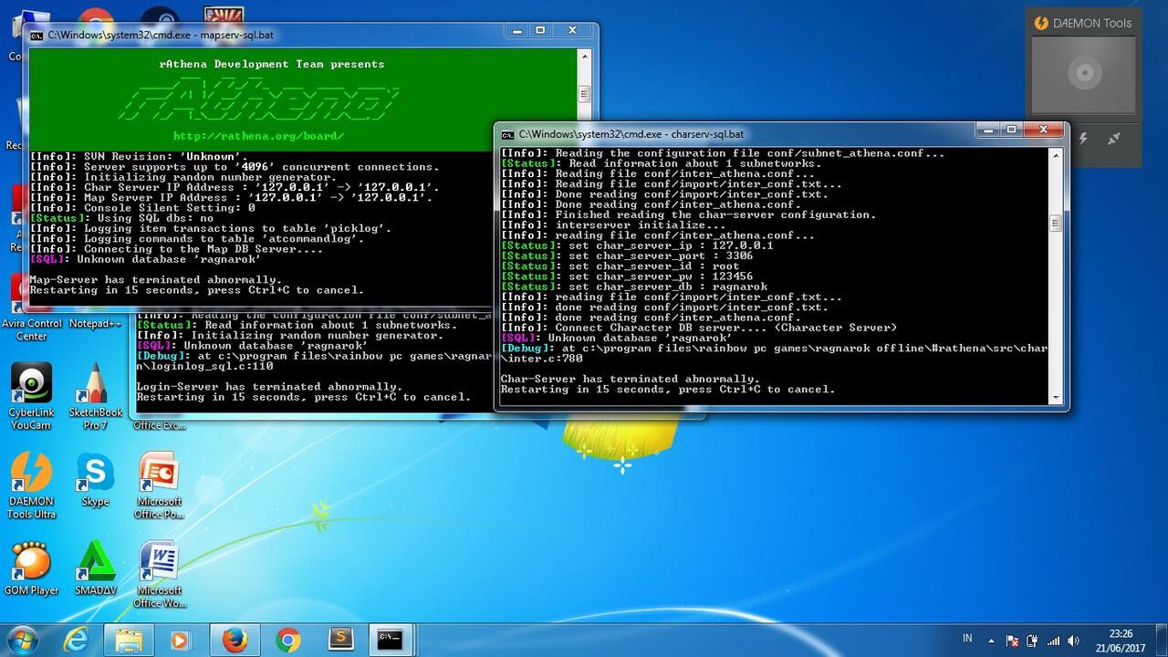Select the GOM Player desktop icon

pos(32,568)
